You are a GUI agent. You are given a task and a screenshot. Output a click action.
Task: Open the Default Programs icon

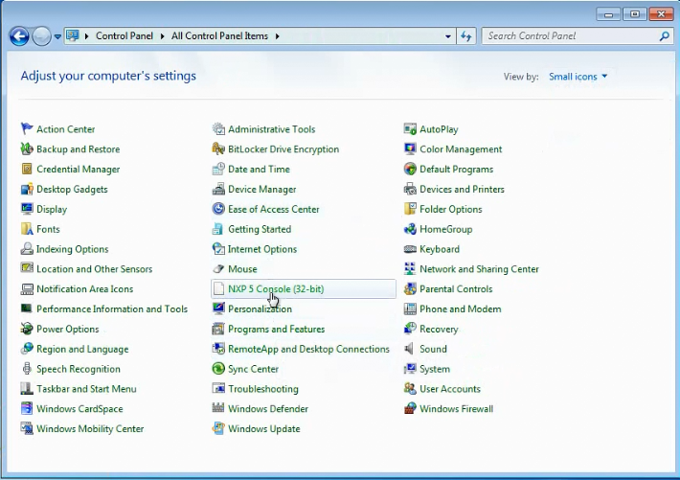(410, 169)
